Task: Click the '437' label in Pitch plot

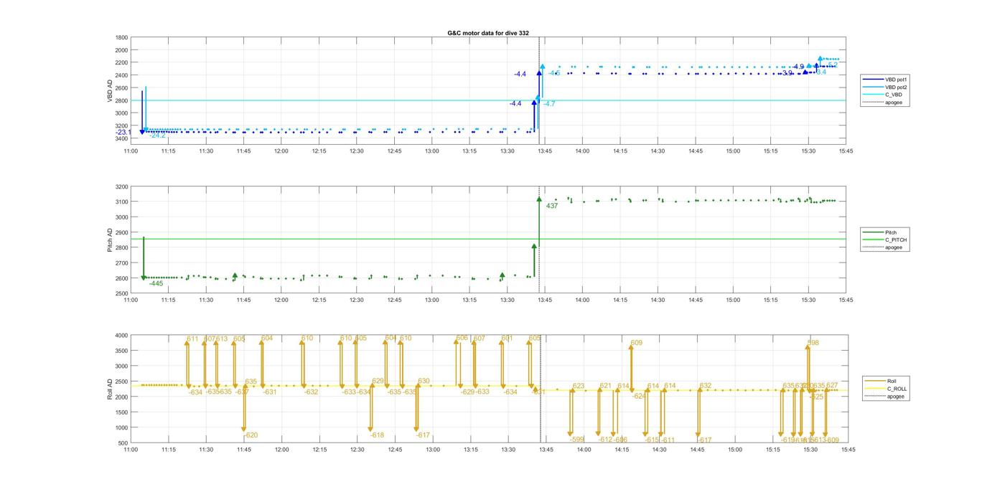Action: [x=552, y=207]
